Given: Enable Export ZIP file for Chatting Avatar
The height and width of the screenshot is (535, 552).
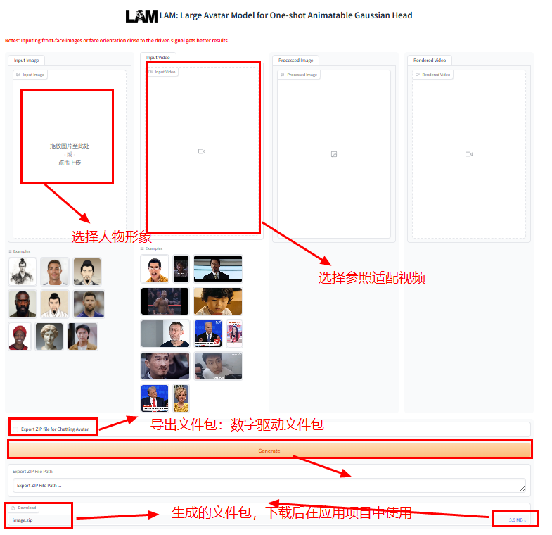Looking at the screenshot, I should 15,429.
